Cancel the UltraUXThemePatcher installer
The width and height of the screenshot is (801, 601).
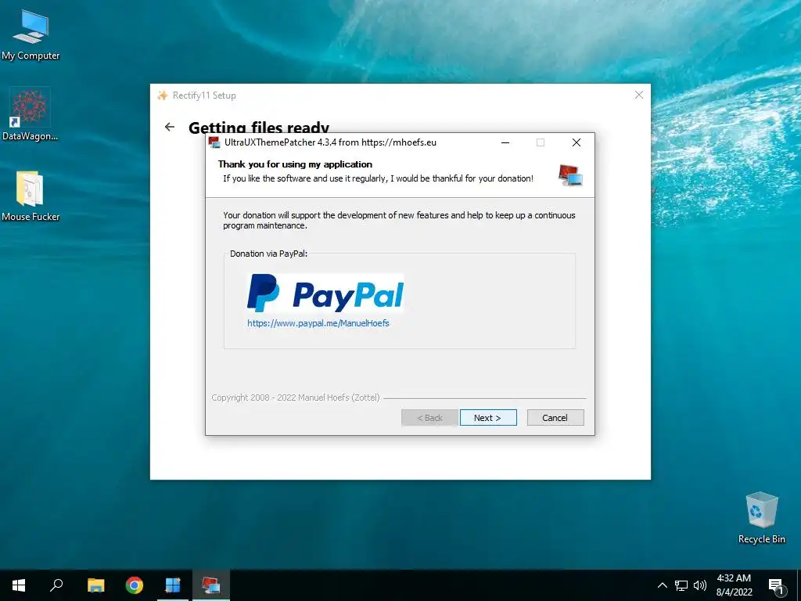tap(555, 418)
